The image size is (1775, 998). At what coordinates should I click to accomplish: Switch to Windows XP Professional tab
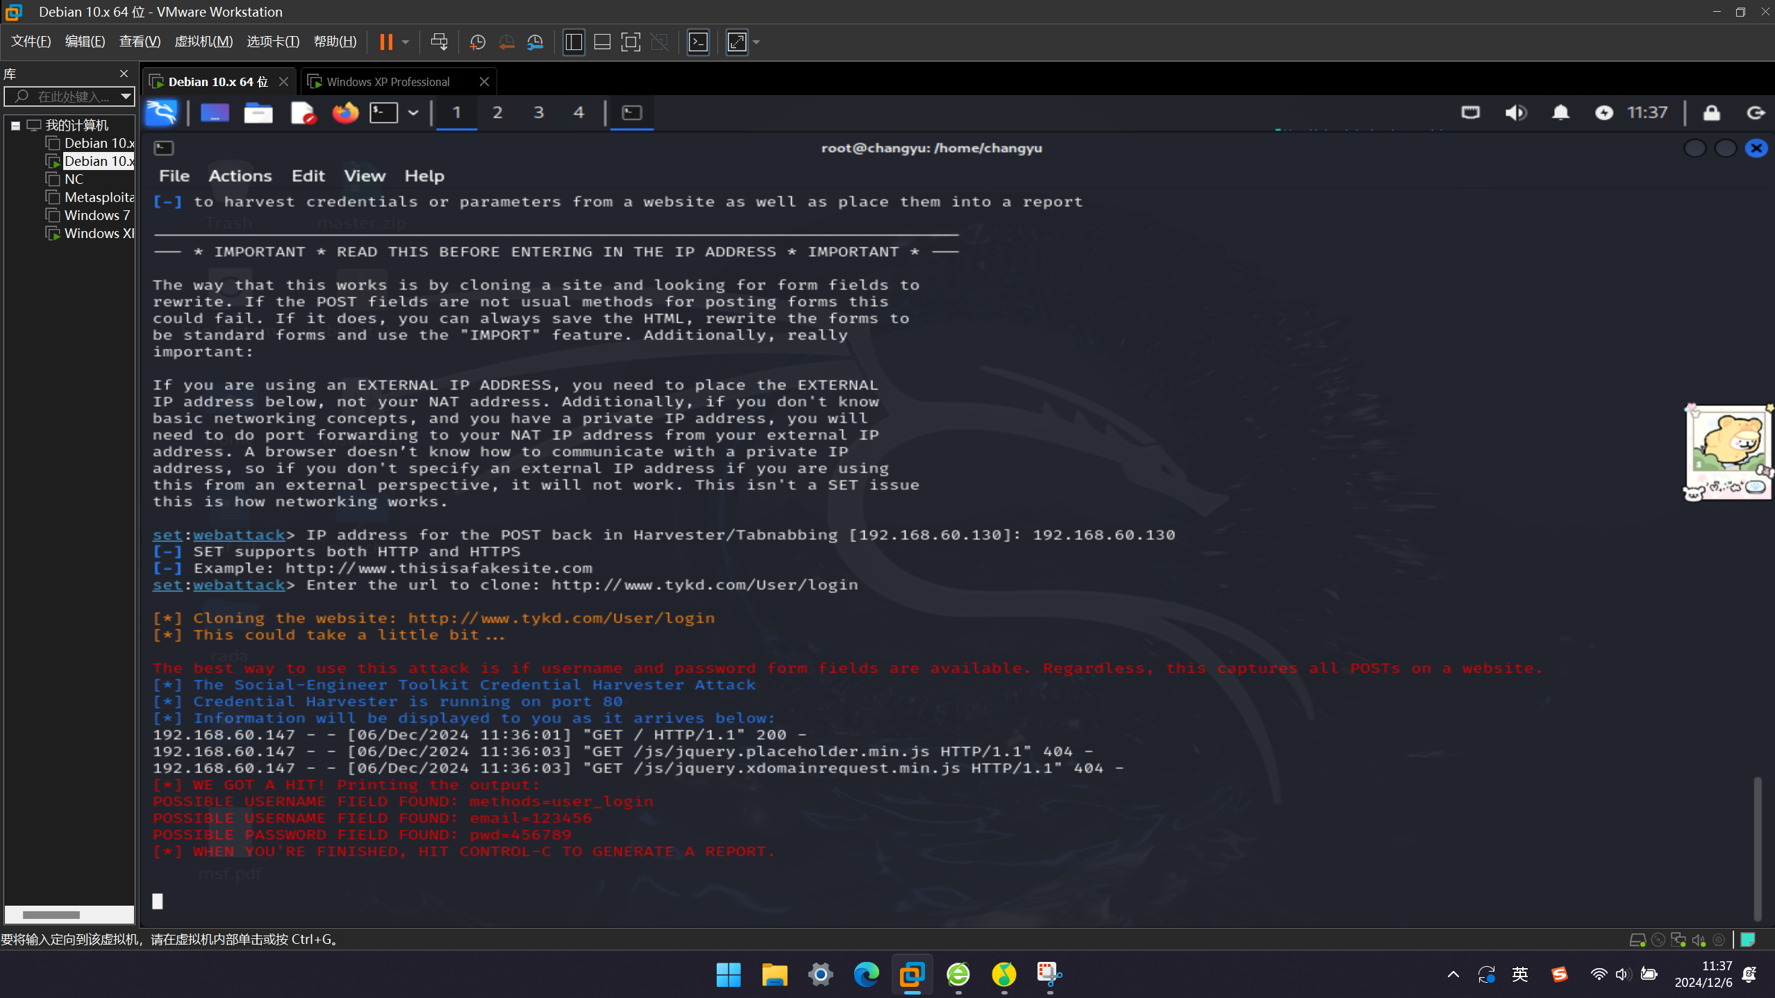(x=387, y=82)
